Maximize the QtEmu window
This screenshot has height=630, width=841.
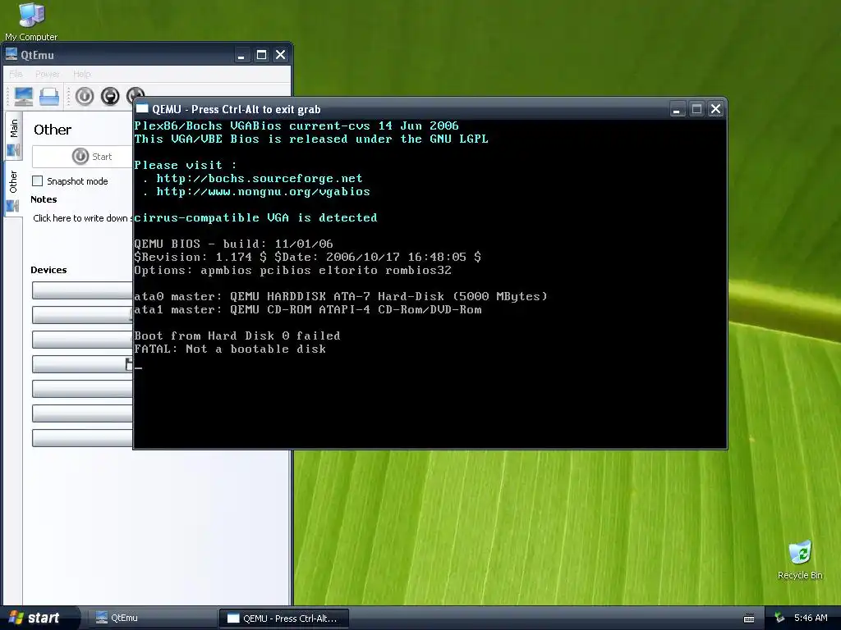(x=261, y=55)
